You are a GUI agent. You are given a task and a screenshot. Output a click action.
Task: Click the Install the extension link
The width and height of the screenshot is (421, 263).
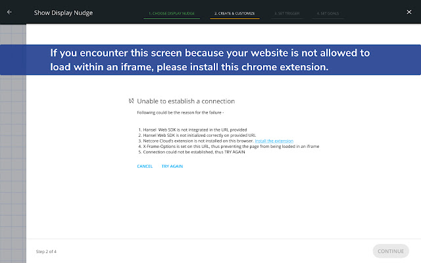point(274,141)
